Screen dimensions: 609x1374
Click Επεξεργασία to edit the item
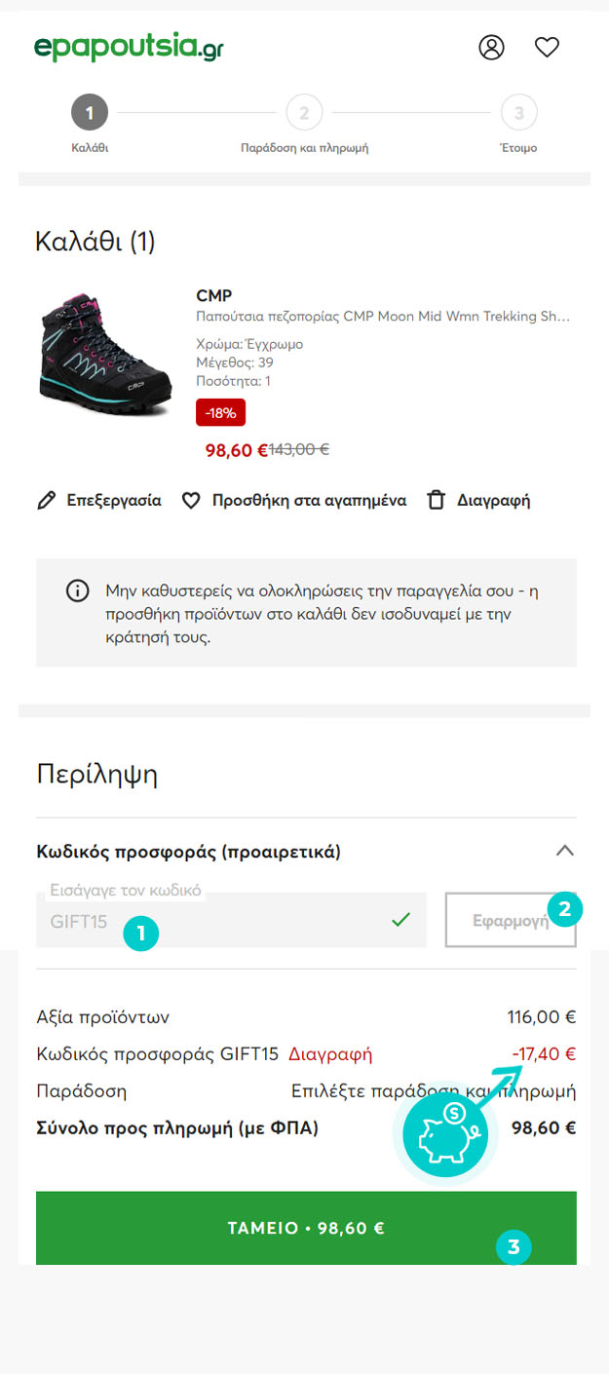tap(114, 501)
